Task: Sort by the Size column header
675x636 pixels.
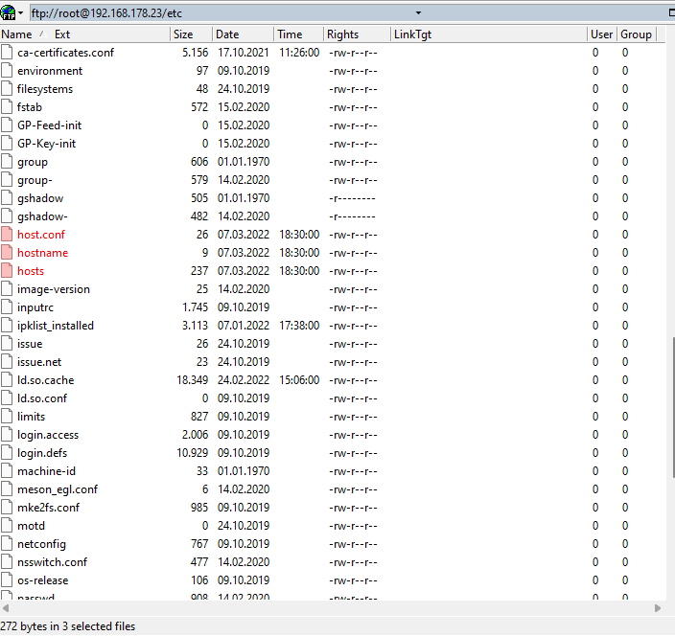Action: point(182,34)
